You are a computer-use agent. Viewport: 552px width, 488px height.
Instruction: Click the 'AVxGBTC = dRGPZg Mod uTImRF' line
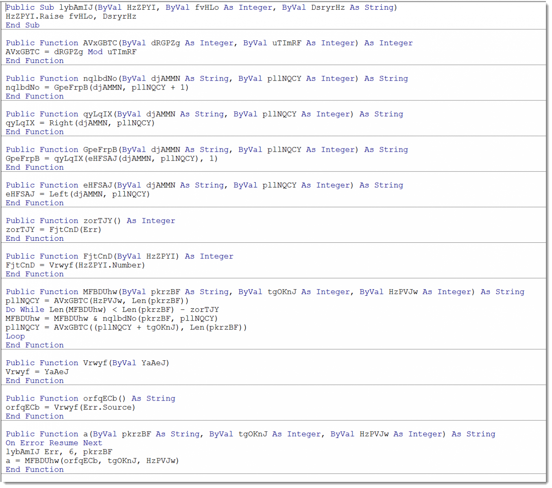click(x=71, y=52)
